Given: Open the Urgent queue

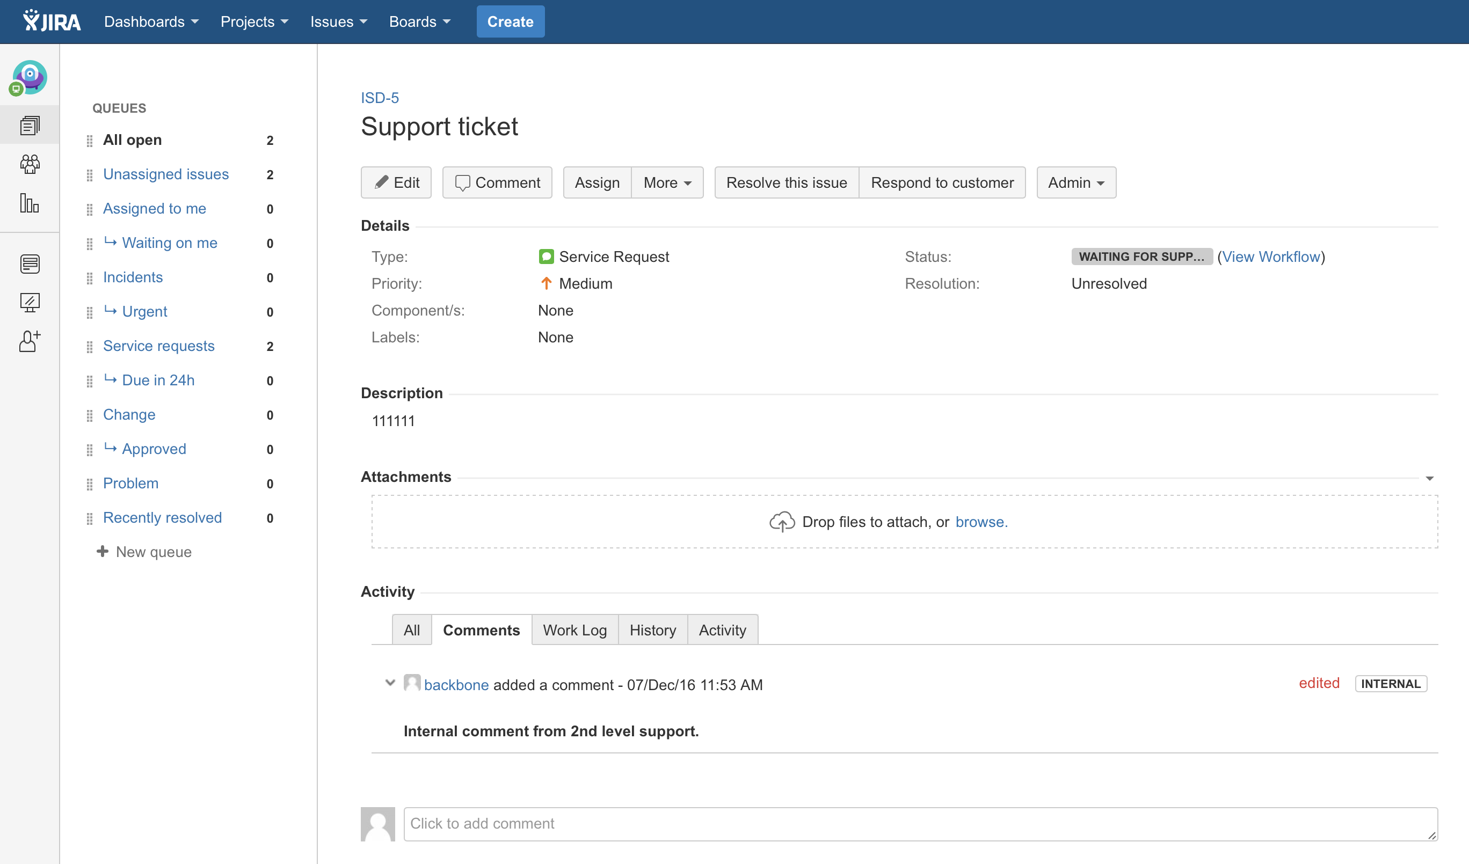Looking at the screenshot, I should (x=144, y=312).
